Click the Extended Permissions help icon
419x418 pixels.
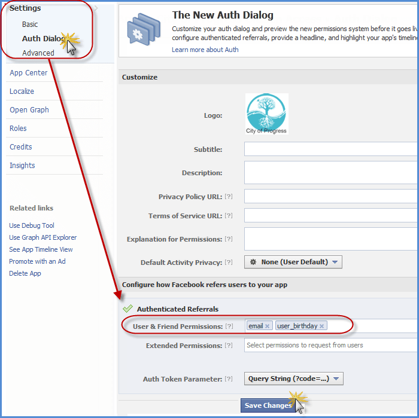point(229,345)
